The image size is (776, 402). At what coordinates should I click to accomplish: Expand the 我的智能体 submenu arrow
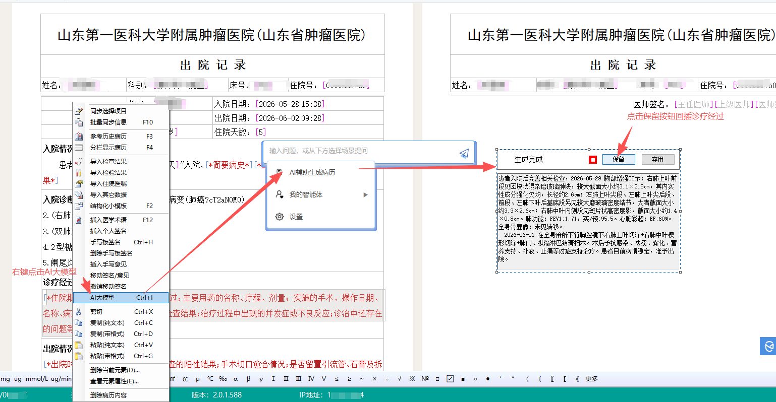tap(365, 194)
